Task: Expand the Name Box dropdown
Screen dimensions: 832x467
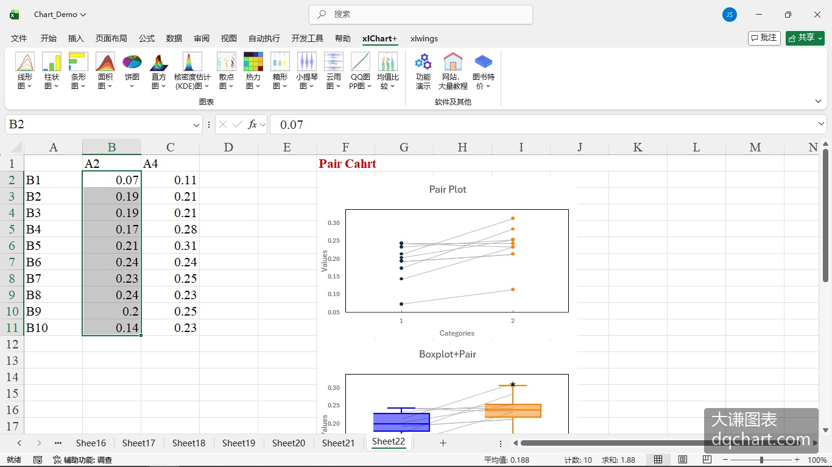Action: (196, 125)
